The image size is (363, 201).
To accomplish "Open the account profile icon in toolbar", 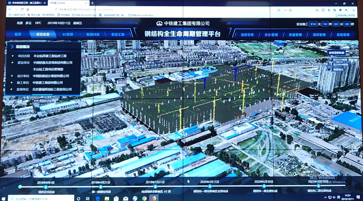I will pyautogui.click(x=329, y=10).
